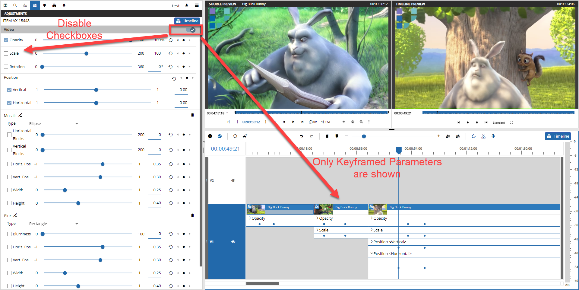Click the Timeline button in Adjustments panel
This screenshot has height=290, width=579.
point(187,21)
